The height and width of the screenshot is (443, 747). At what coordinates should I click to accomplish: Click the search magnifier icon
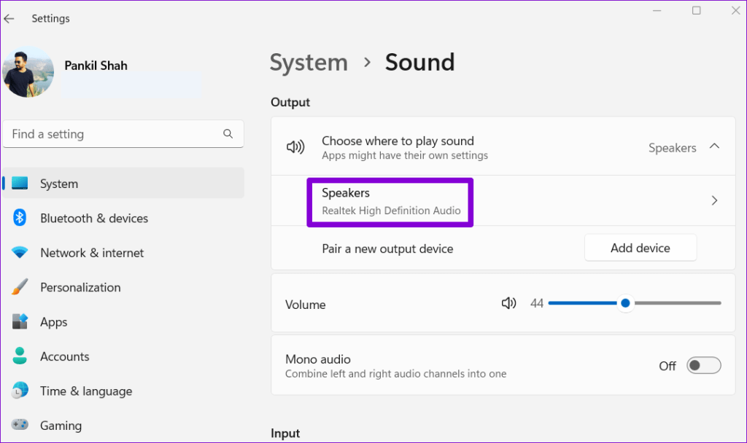[228, 134]
